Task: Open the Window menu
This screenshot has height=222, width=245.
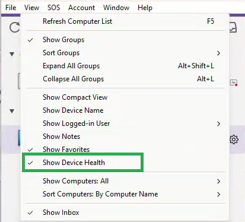Action: coord(116,8)
